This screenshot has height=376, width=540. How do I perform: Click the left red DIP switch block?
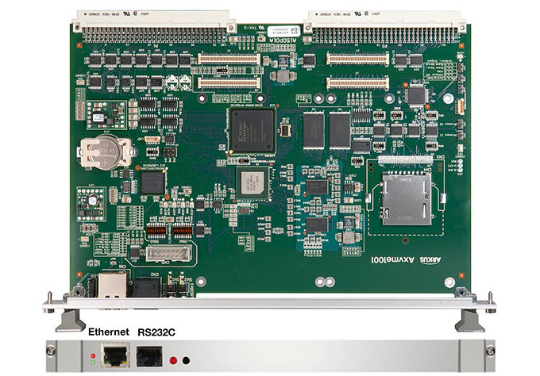pyautogui.click(x=156, y=231)
